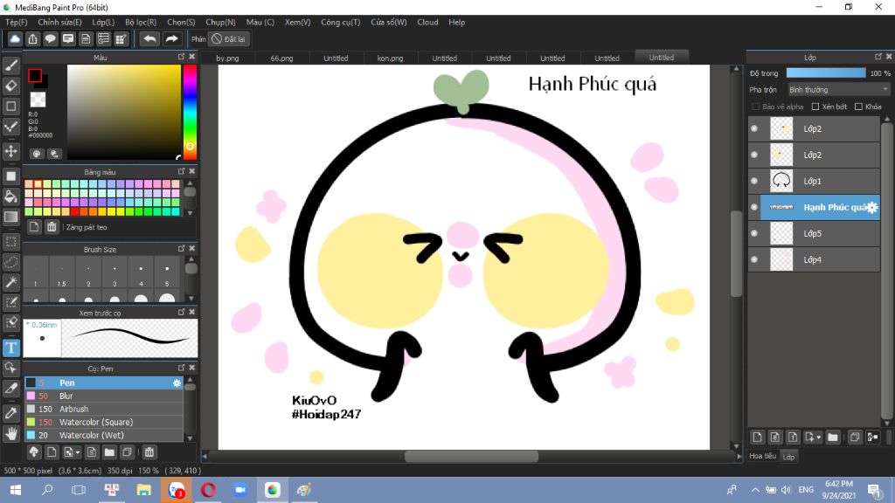Viewport: 895px width, 503px height.
Task: Open add-brush dropdown in brush panel
Action: (x=72, y=452)
